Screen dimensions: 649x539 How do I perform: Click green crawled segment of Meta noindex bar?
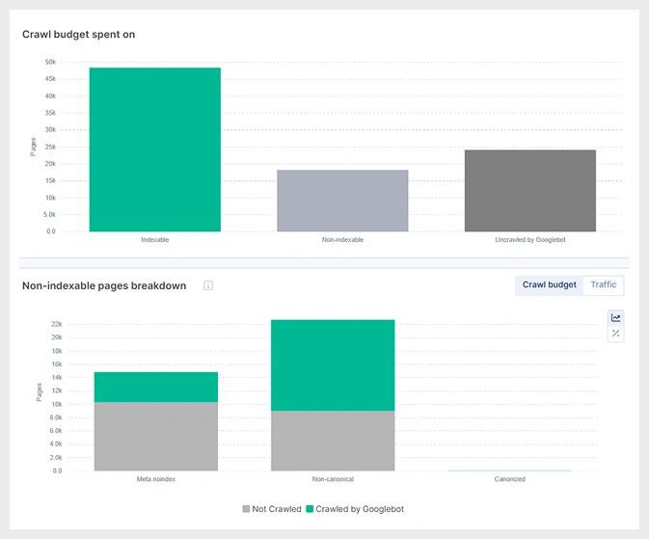[155, 387]
